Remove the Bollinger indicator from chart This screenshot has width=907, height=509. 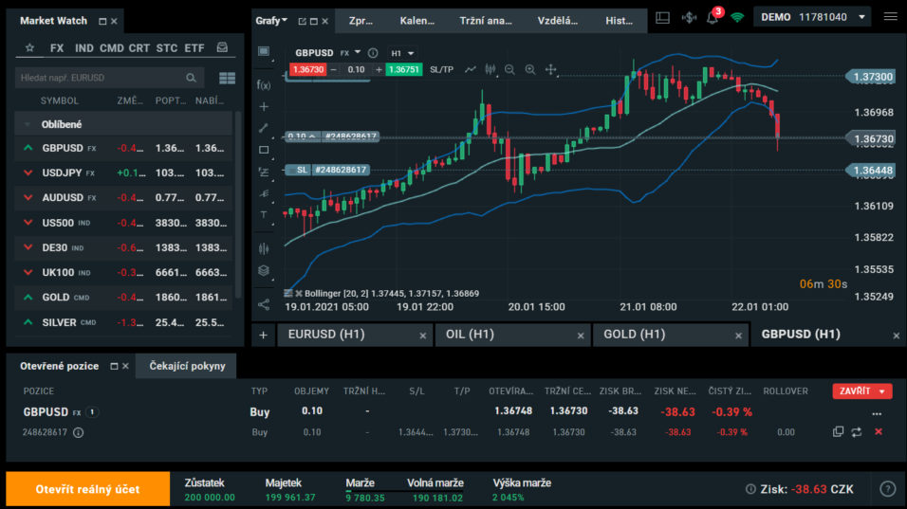pyautogui.click(x=298, y=294)
